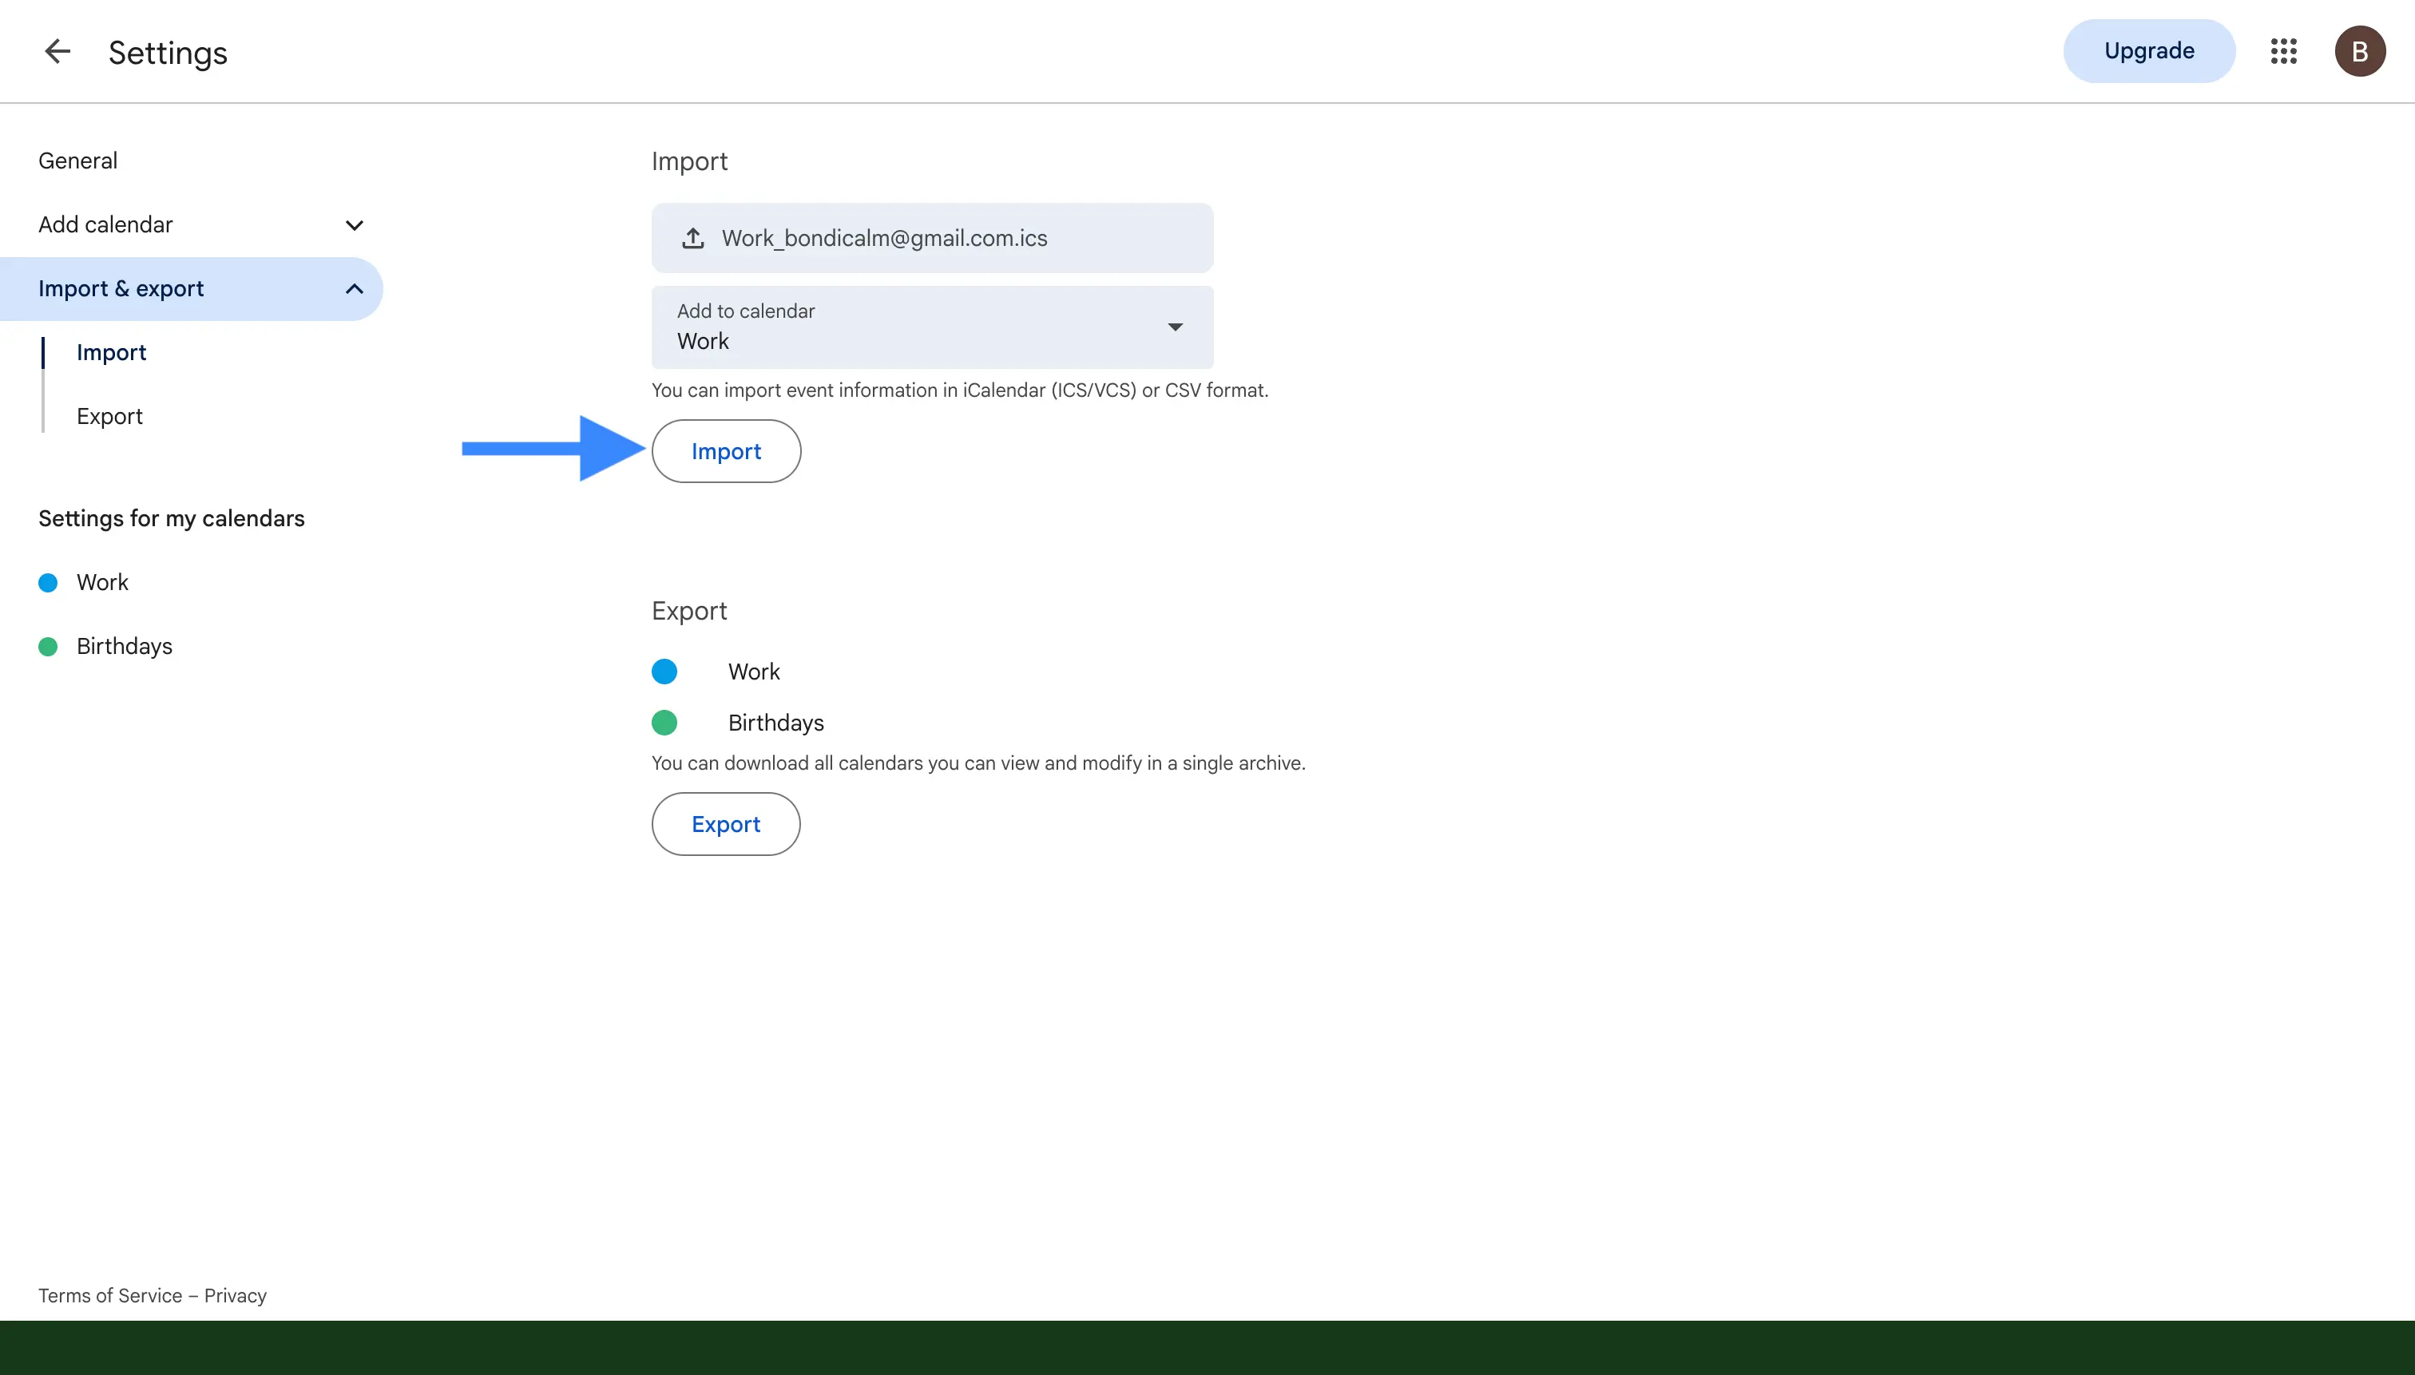The width and height of the screenshot is (2415, 1375).
Task: Select the General settings menu item
Action: [x=78, y=160]
